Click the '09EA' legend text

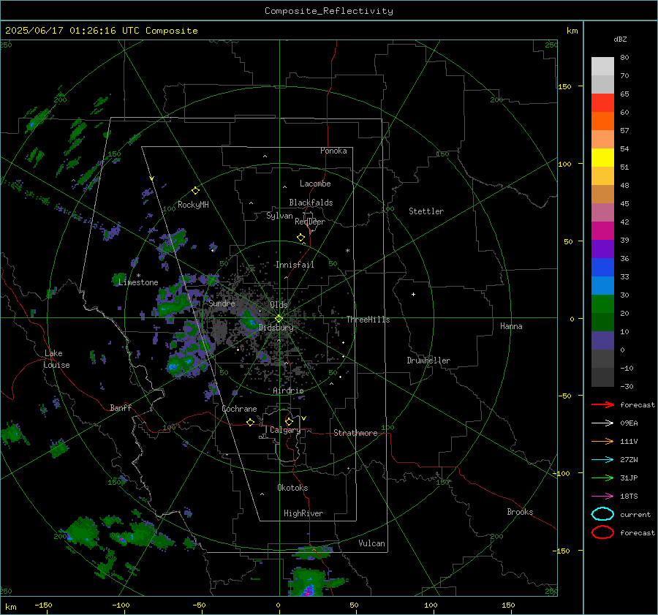click(x=629, y=423)
